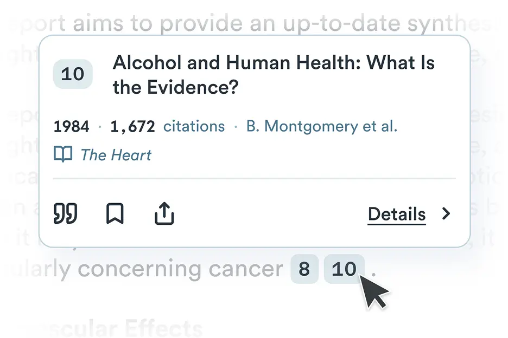Image resolution: width=508 pixels, height=338 pixels.
Task: Click the number 10 badge inside the card
Action: (x=73, y=74)
